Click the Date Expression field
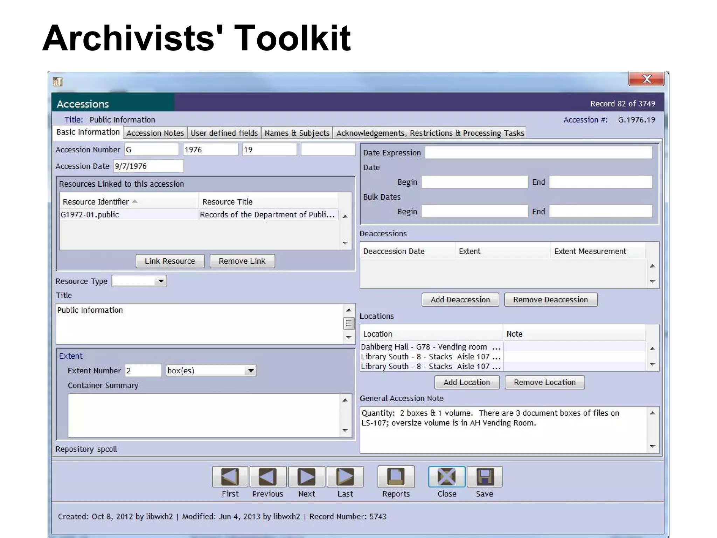Image resolution: width=717 pixels, height=538 pixels. point(539,152)
